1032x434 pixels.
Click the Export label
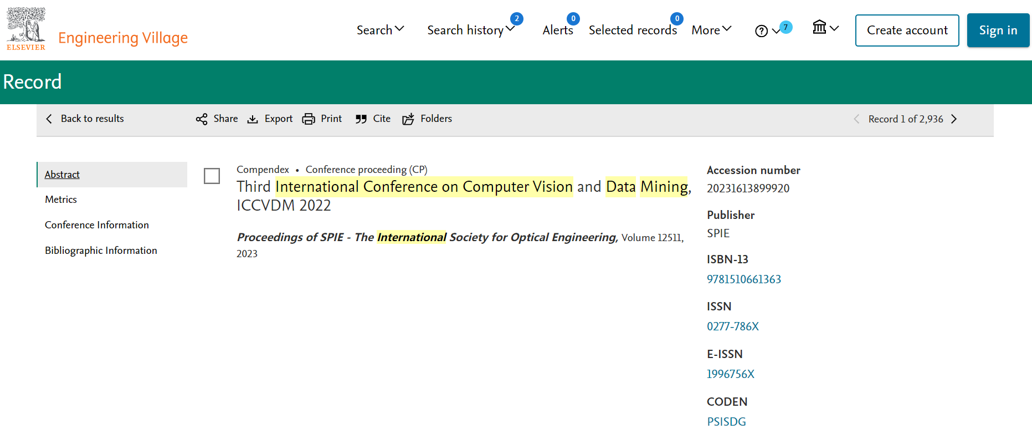pyautogui.click(x=279, y=119)
